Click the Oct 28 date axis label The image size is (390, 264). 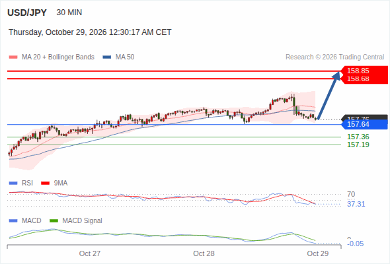[204, 253]
